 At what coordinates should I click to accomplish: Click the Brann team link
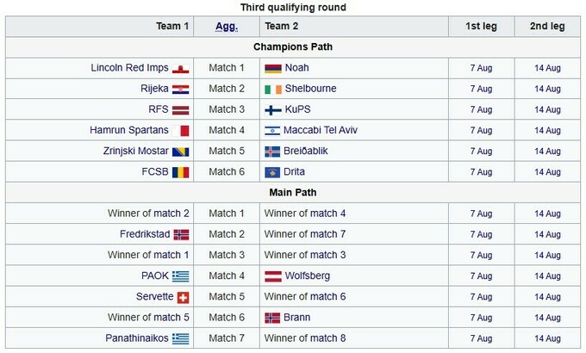[x=297, y=318]
